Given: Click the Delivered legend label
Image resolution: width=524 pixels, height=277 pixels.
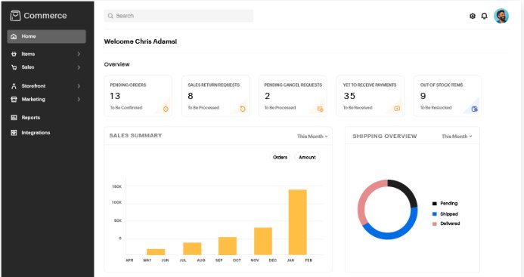Looking at the screenshot, I should click(450, 223).
